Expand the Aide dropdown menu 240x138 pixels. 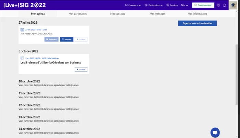(x=184, y=5)
